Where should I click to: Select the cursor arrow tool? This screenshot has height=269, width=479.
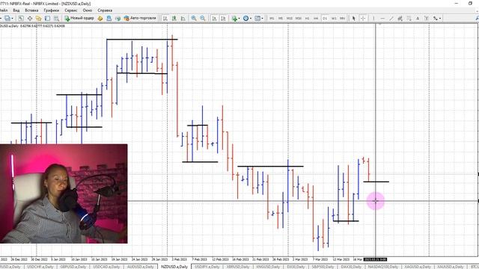tap(354, 18)
